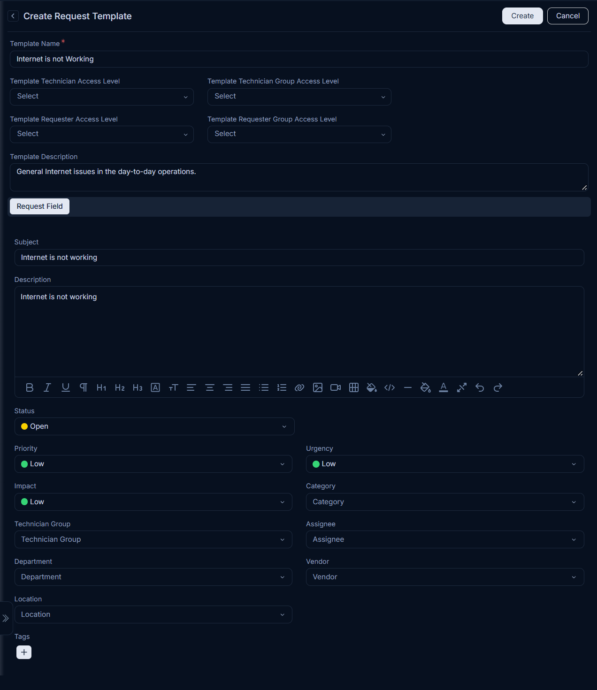597x690 pixels.
Task: Choose a Category from the dropdown
Action: tap(445, 502)
